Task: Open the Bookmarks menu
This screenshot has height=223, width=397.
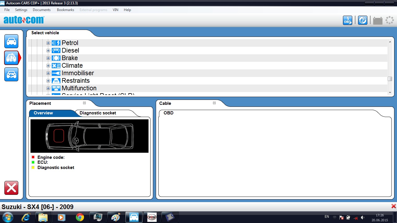Action: (x=65, y=10)
